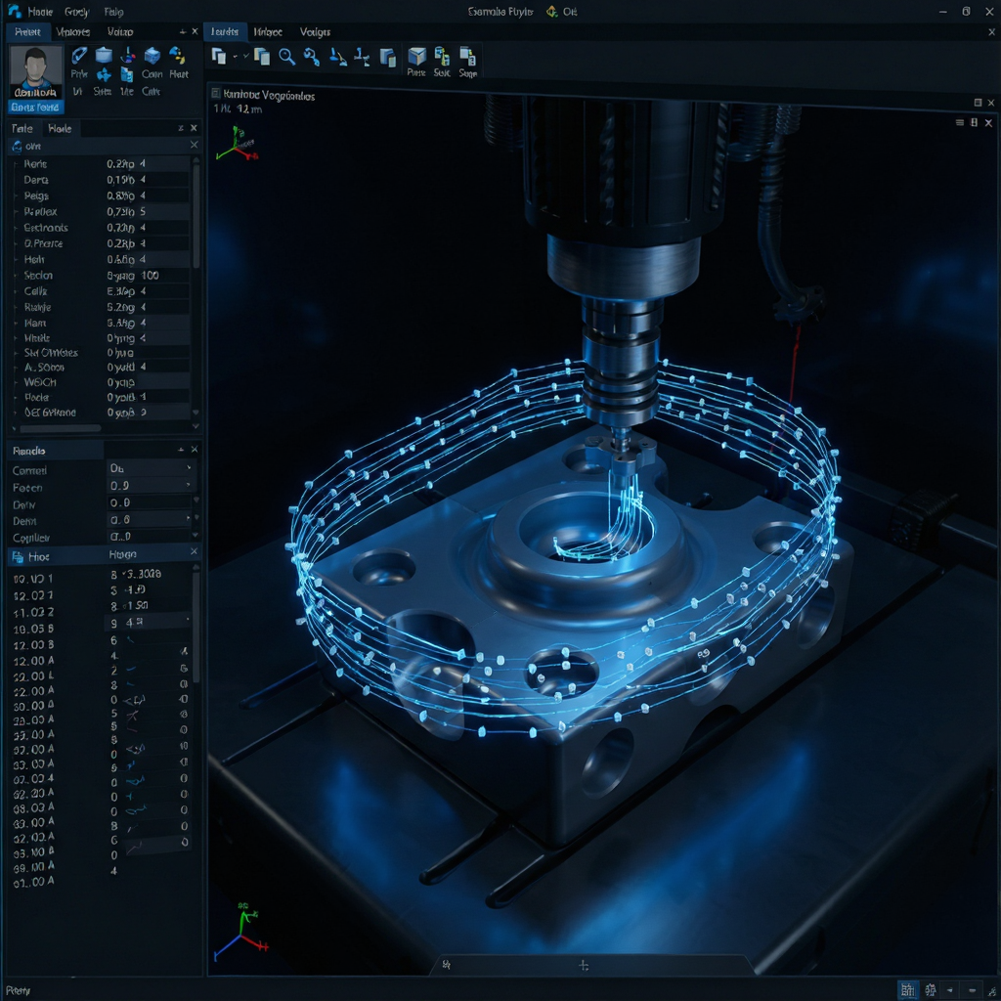Open the Demt value dropdown
1001x1001 pixels.
tap(150, 519)
